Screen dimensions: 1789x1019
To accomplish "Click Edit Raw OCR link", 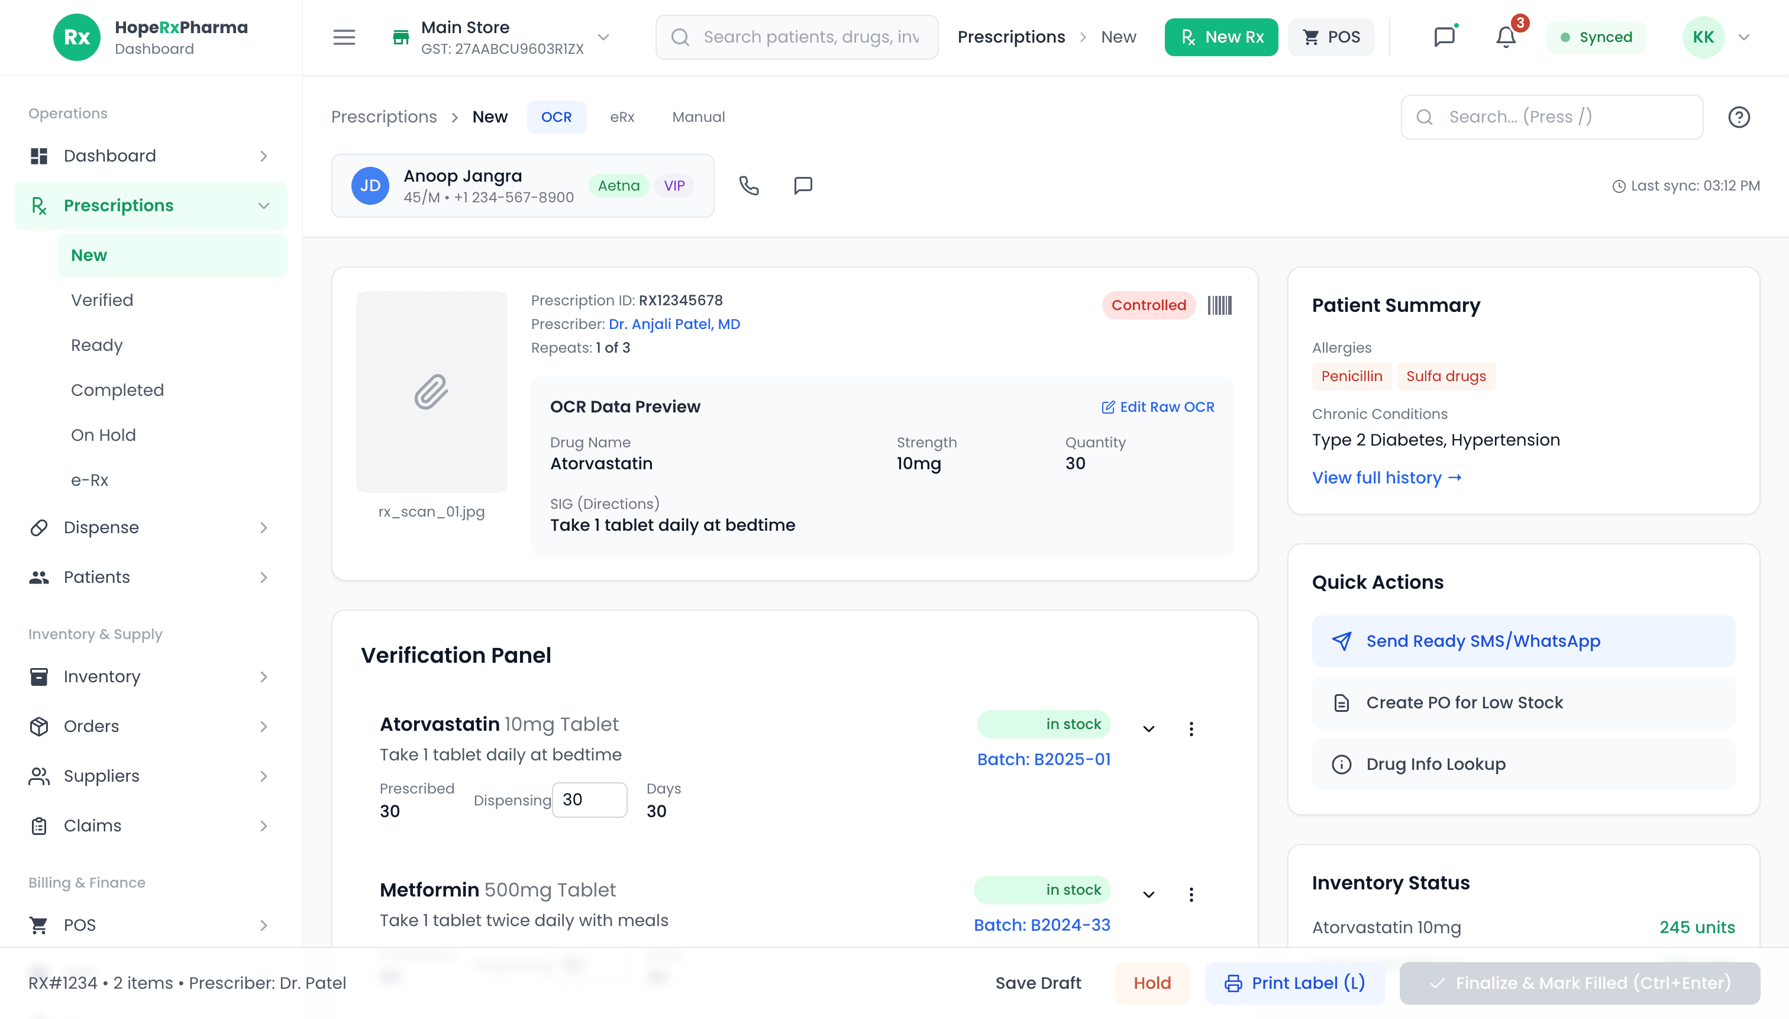I will (x=1157, y=407).
